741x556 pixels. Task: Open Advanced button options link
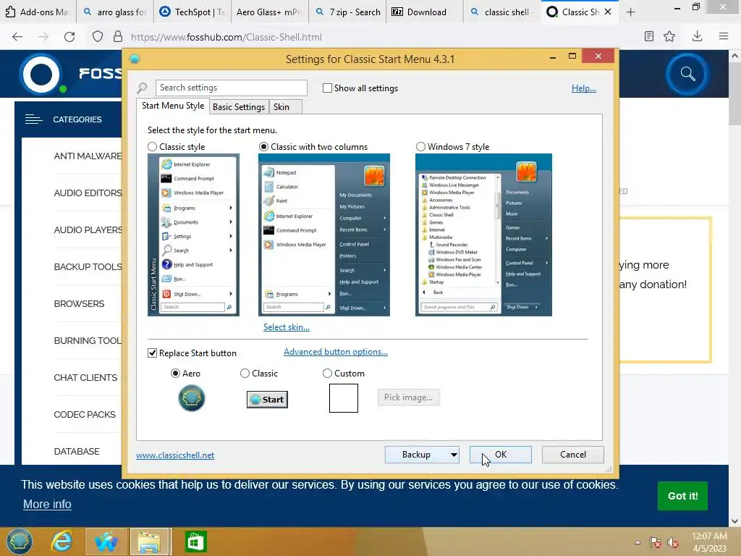(x=336, y=352)
